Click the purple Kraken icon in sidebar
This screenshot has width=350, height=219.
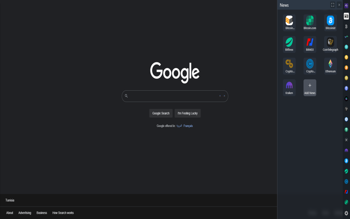point(346,151)
